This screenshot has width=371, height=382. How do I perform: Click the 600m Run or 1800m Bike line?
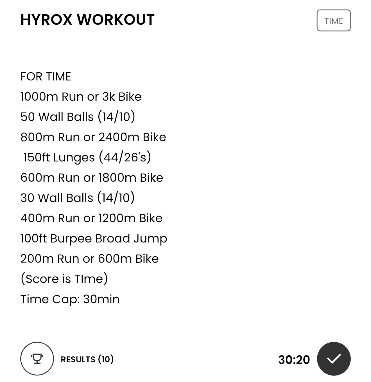click(x=92, y=178)
